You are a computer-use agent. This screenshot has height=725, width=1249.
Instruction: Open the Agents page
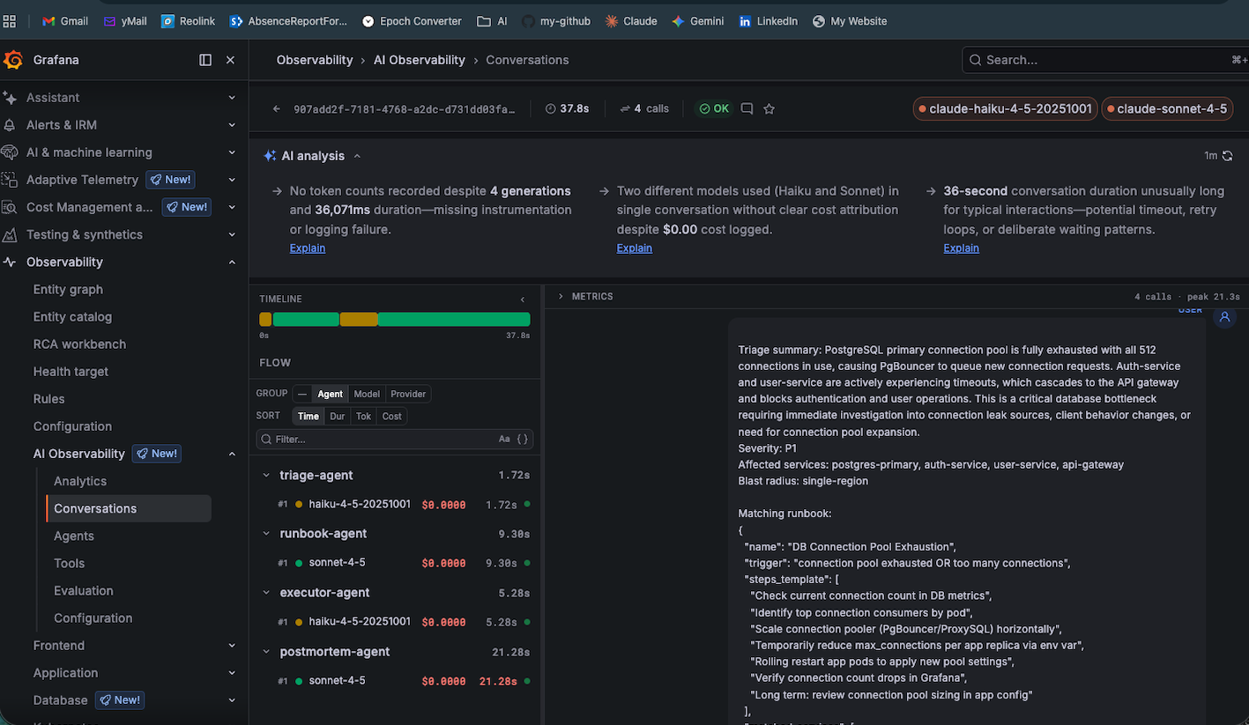74,536
